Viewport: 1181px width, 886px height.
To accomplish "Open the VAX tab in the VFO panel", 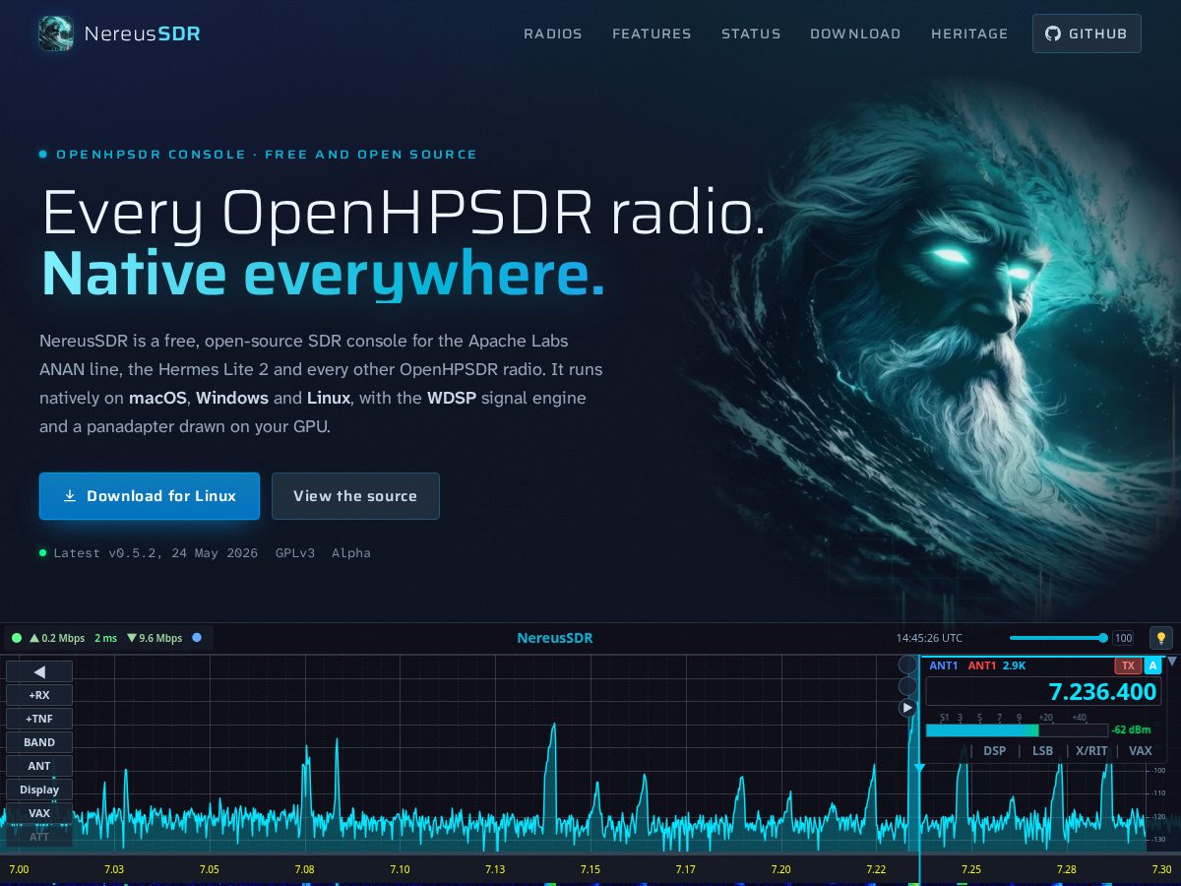I will point(1140,751).
